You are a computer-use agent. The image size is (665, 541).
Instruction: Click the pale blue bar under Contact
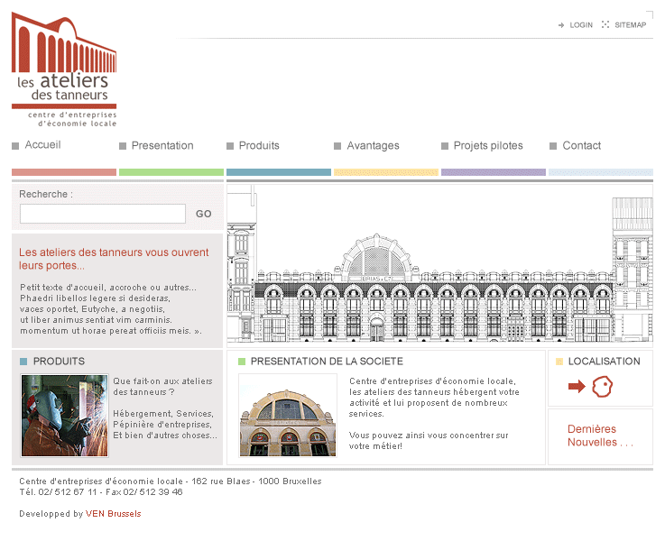601,172
